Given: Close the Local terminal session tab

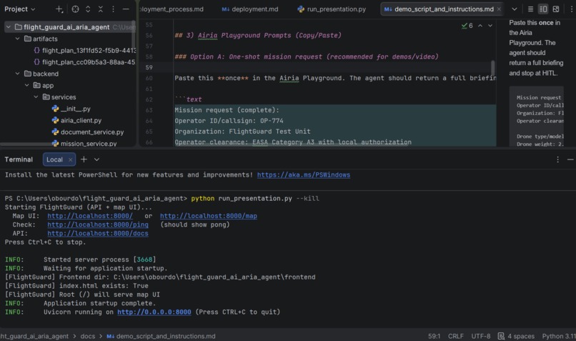Looking at the screenshot, I should pos(70,159).
